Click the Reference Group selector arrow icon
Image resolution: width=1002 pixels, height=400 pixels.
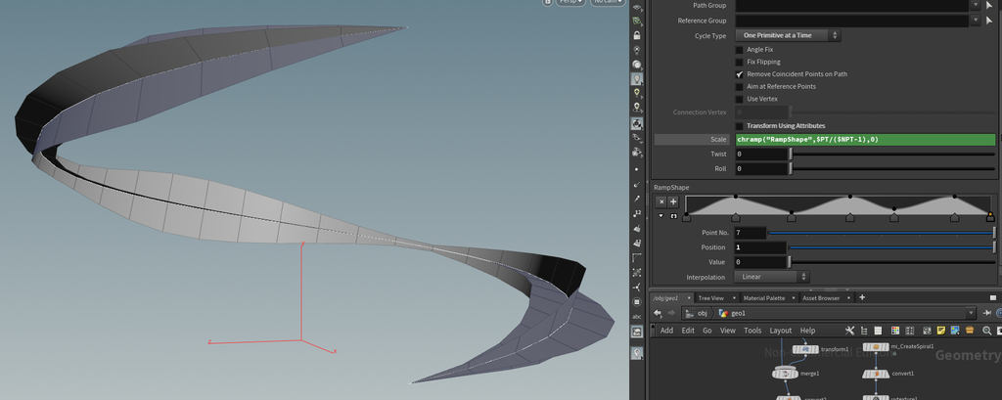990,21
